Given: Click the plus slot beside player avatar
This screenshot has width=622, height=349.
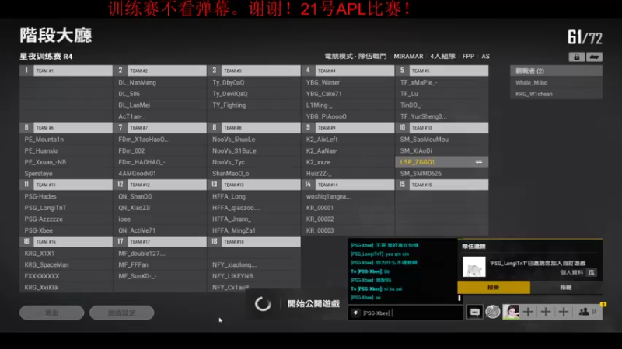Looking at the screenshot, I should pos(528,313).
